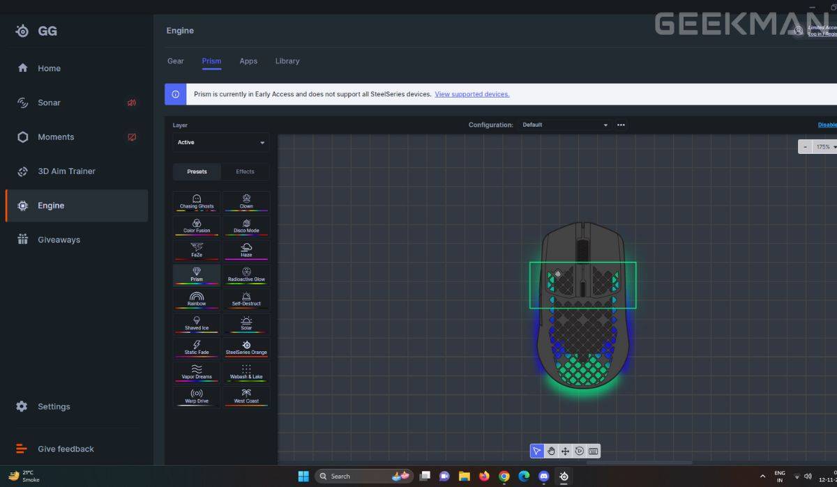
Task: Apply the Self-Destruct preset
Action: coord(246,299)
